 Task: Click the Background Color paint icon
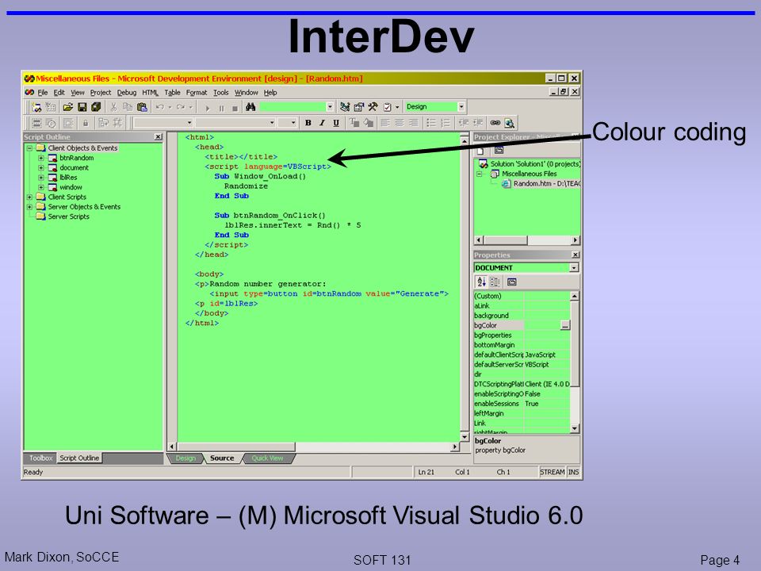pos(369,123)
